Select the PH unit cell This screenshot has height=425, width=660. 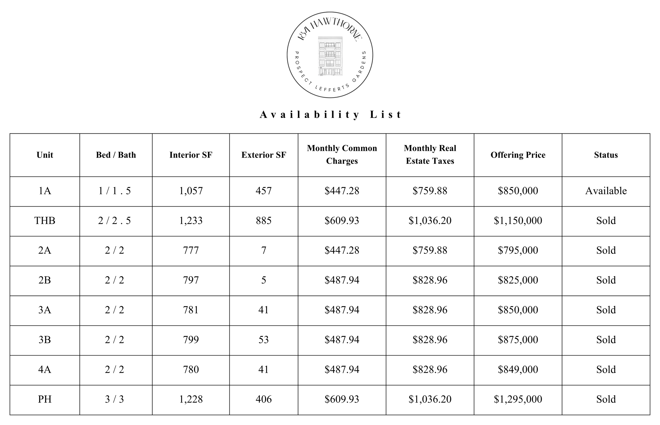(x=45, y=399)
